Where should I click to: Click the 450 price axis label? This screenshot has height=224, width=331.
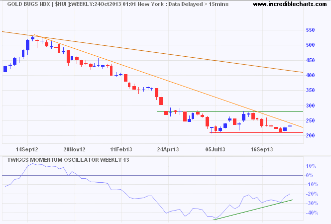coord(310,60)
